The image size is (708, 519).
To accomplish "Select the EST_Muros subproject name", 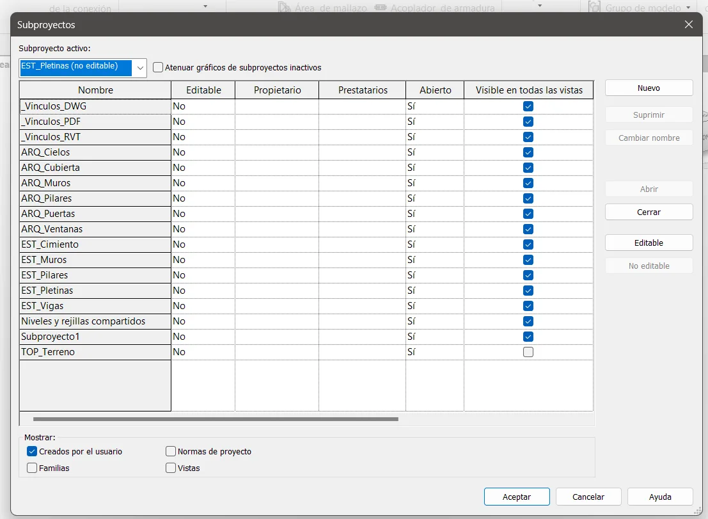I will (95, 260).
